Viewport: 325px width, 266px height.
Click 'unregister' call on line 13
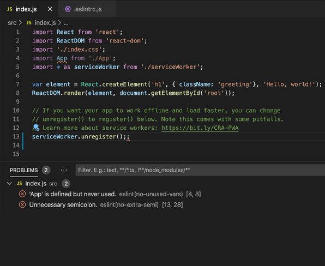click(x=99, y=137)
